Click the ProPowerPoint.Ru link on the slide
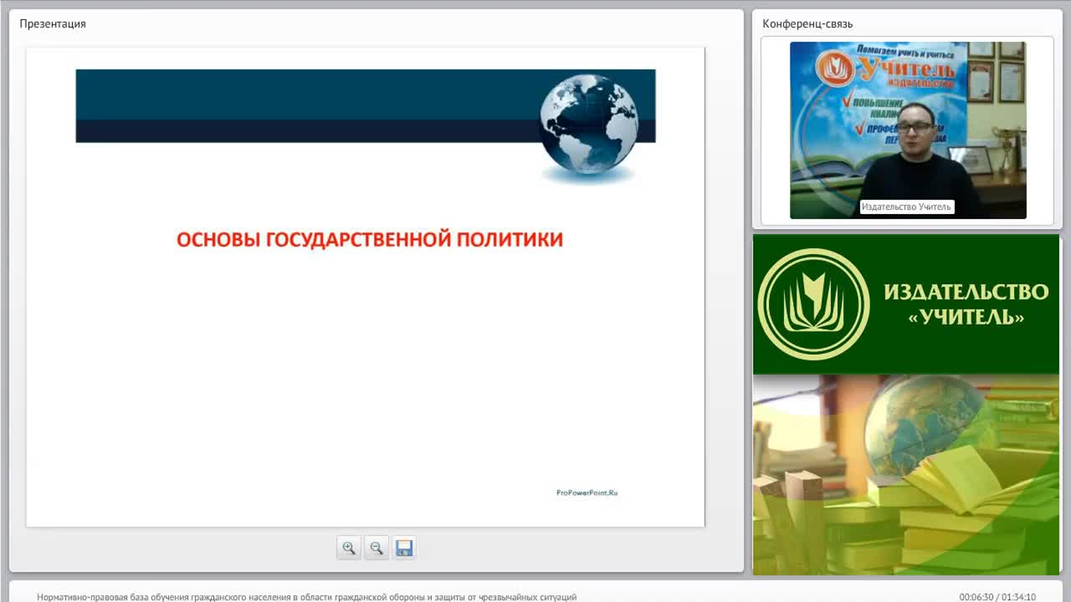 coord(587,492)
